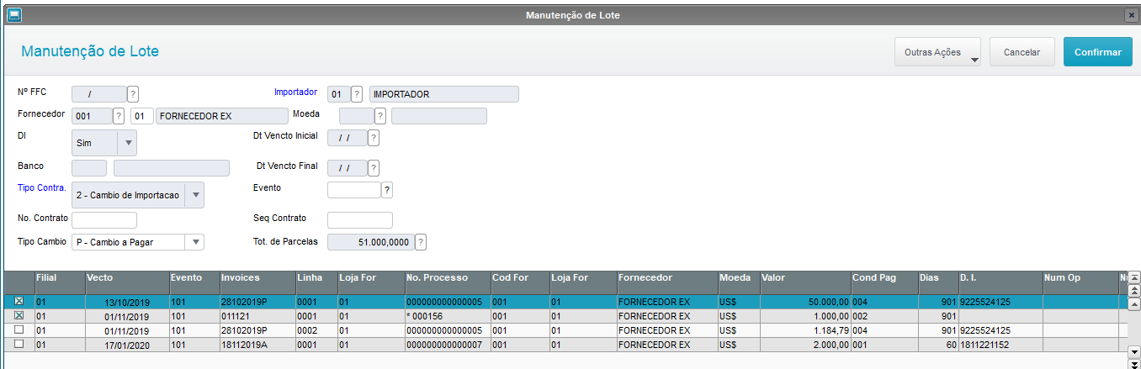This screenshot has width=1141, height=369.
Task: Click window icon in title bar left corner
Action: point(13,15)
